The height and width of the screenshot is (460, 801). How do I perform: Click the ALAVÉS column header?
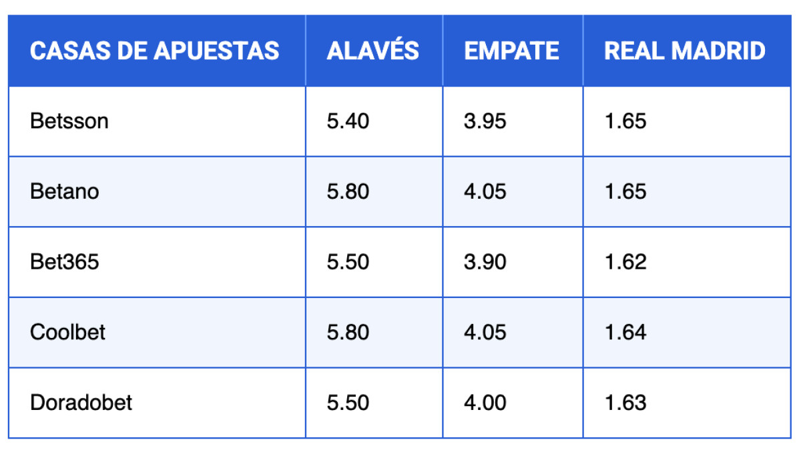coord(373,51)
